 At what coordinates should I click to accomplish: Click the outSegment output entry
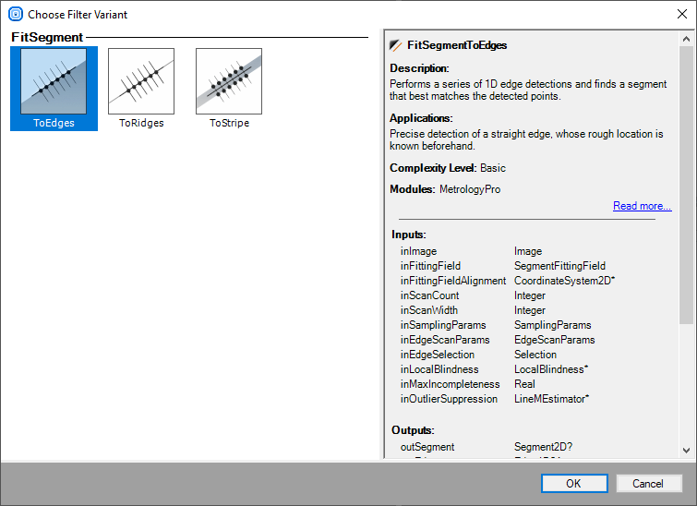point(427,447)
